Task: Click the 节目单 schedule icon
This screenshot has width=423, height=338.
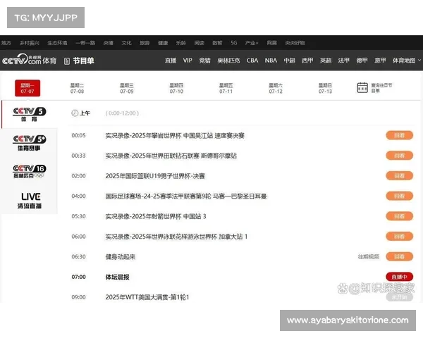Action: [67, 61]
